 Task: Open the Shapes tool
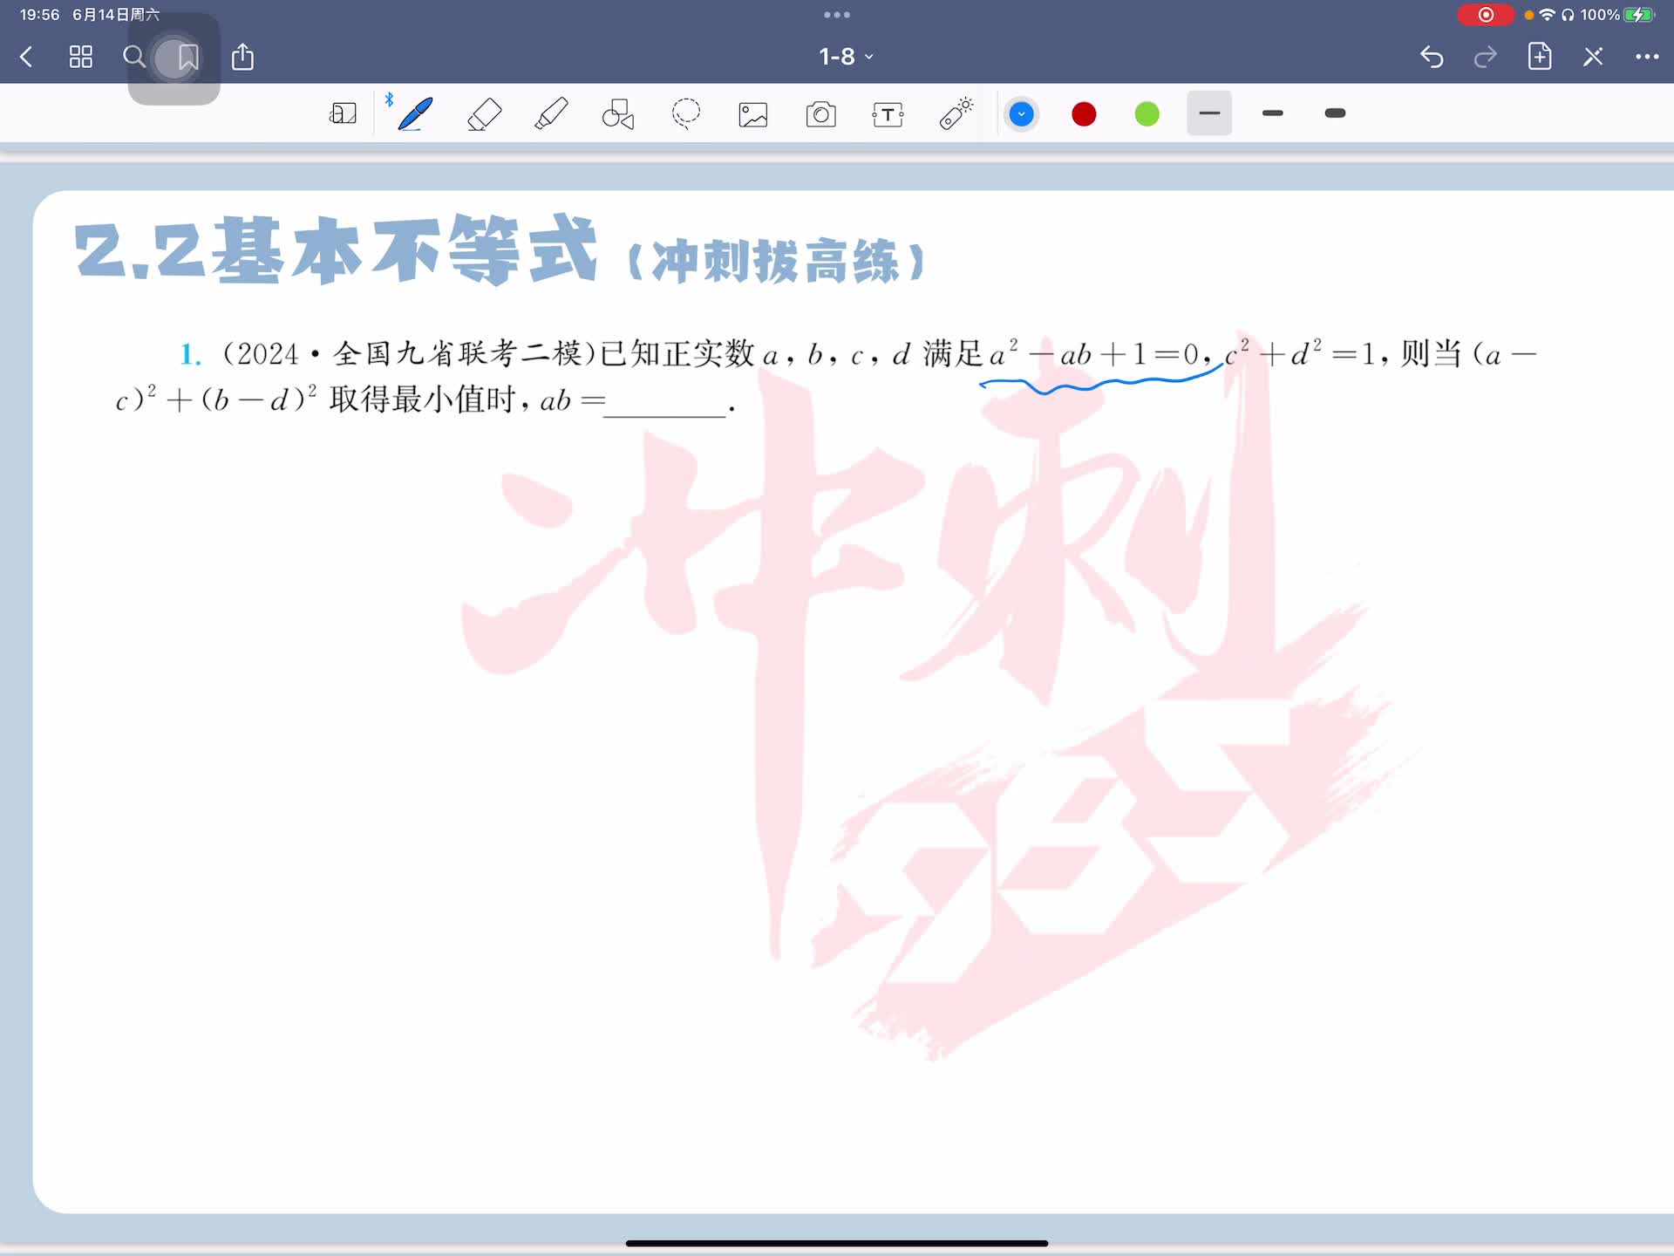618,114
